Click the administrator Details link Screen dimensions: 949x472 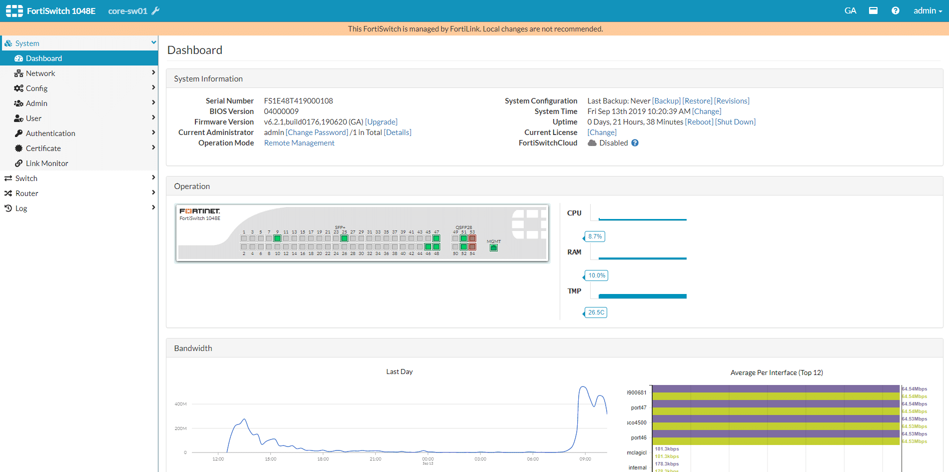(398, 132)
